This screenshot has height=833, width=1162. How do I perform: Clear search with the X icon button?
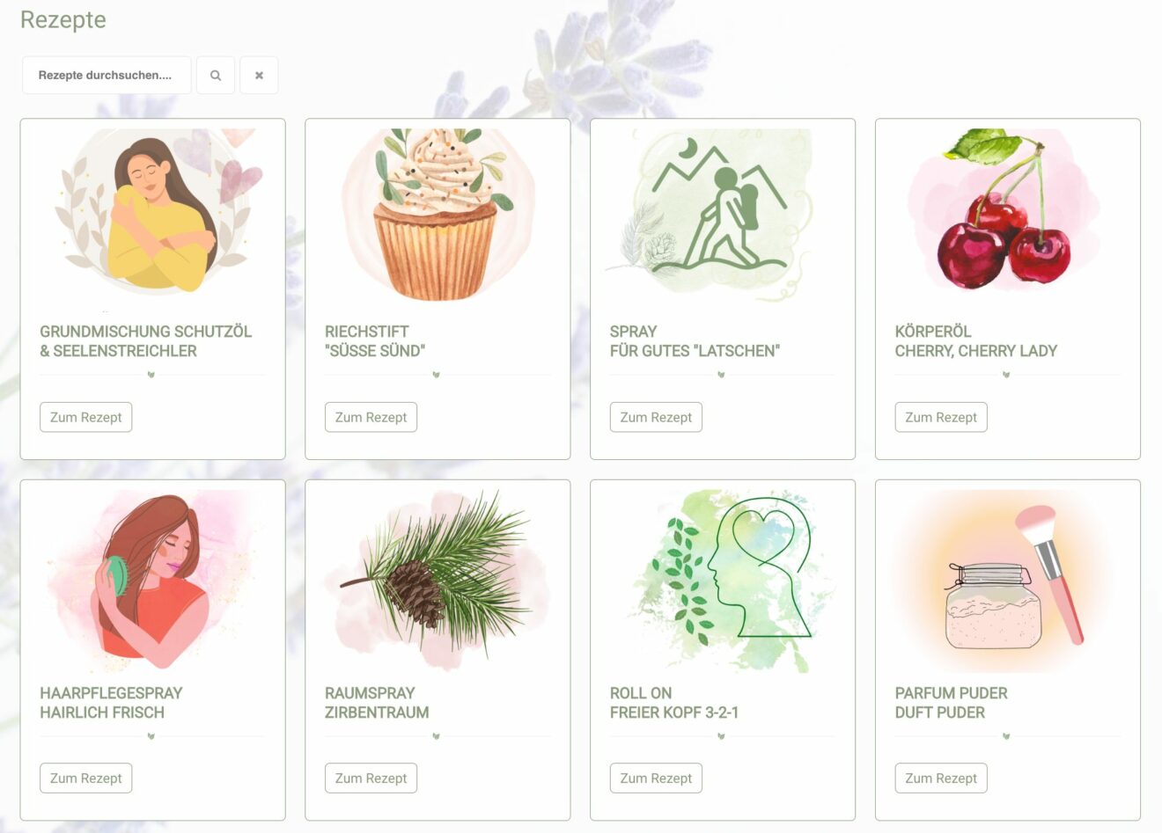(259, 76)
